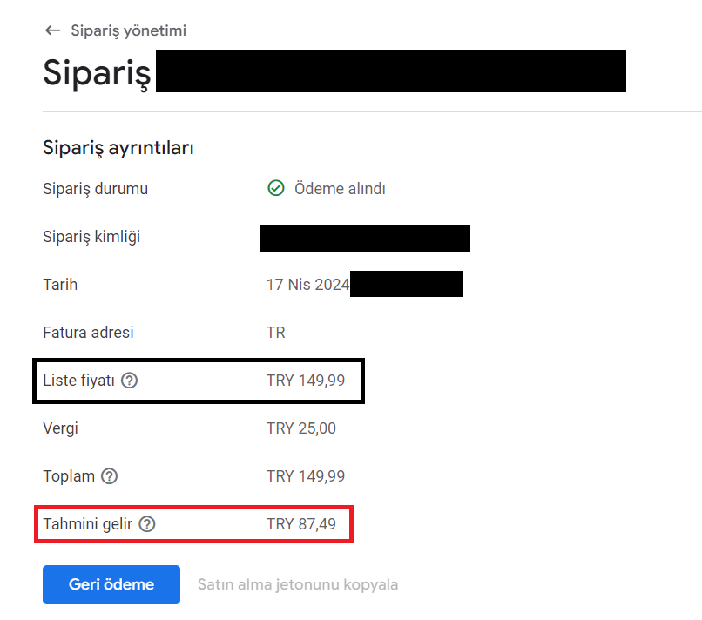Click the large Sipariş page title
Image resolution: width=702 pixels, height=620 pixels.
pos(98,72)
